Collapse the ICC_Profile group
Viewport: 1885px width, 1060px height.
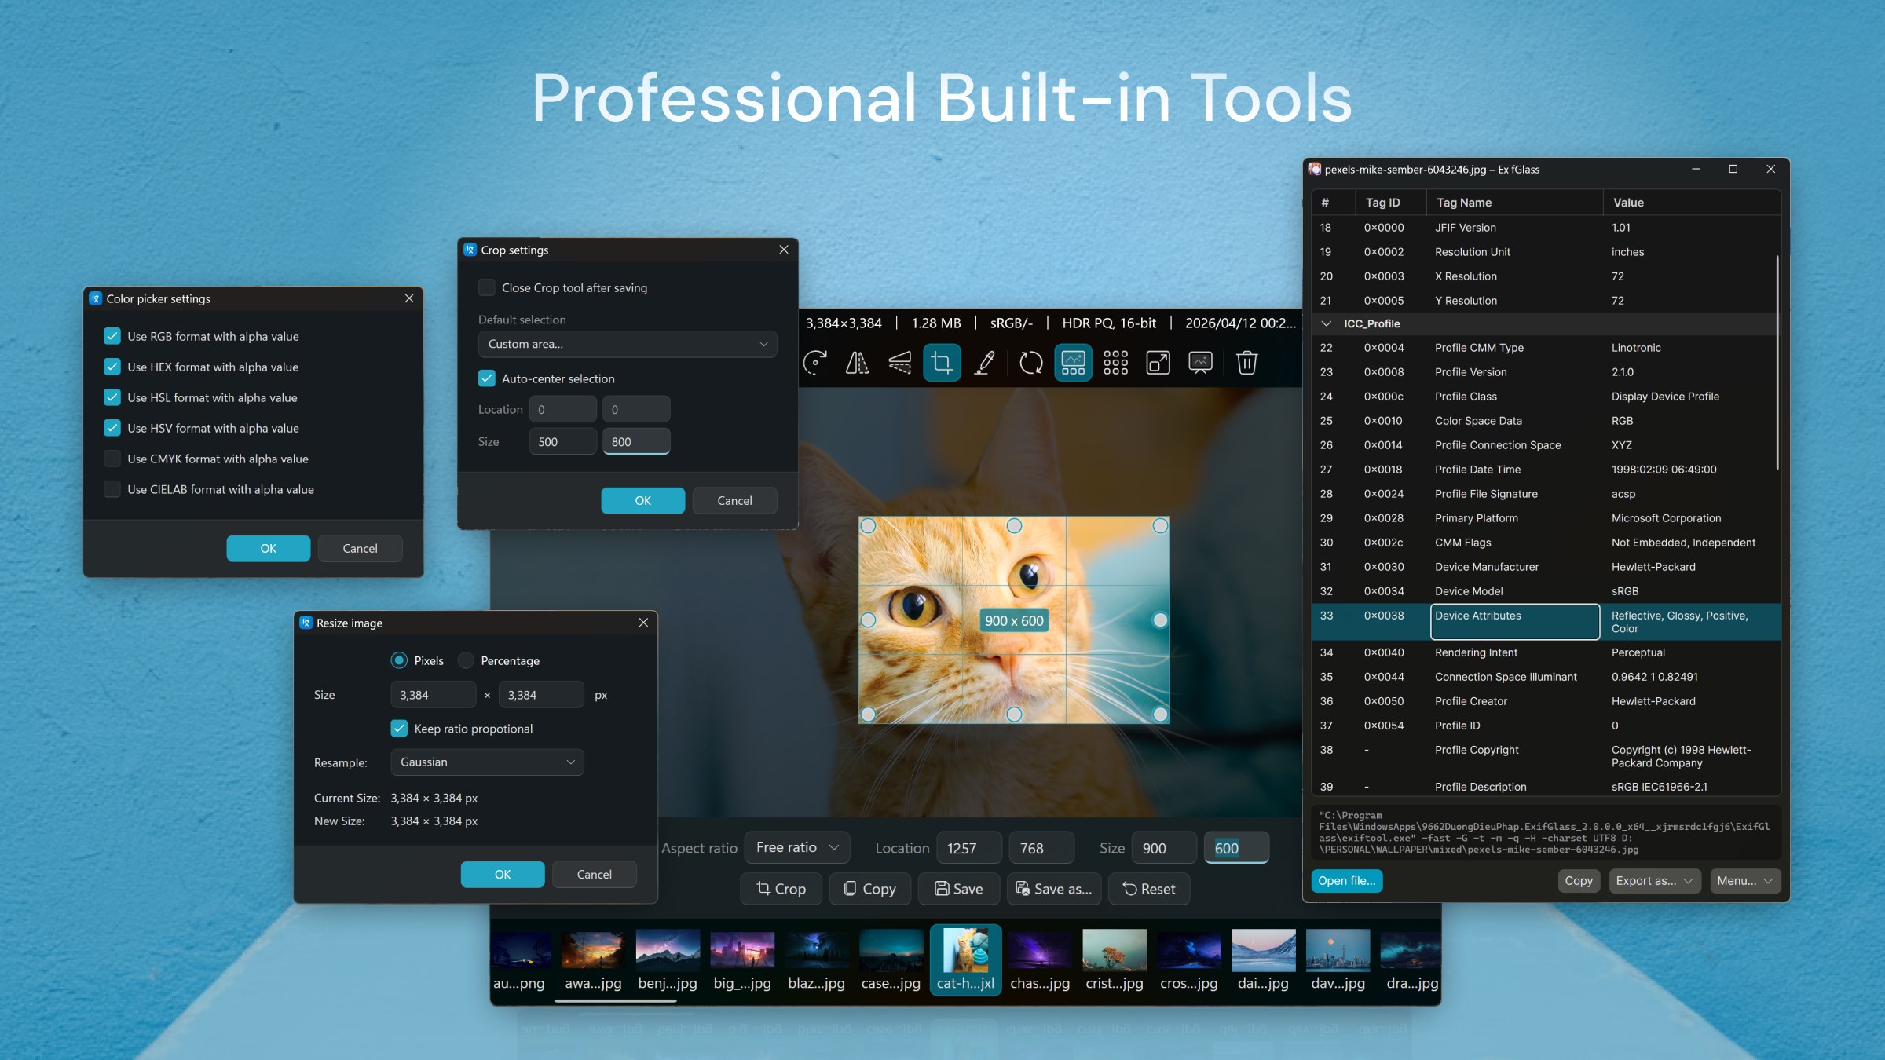click(x=1327, y=323)
